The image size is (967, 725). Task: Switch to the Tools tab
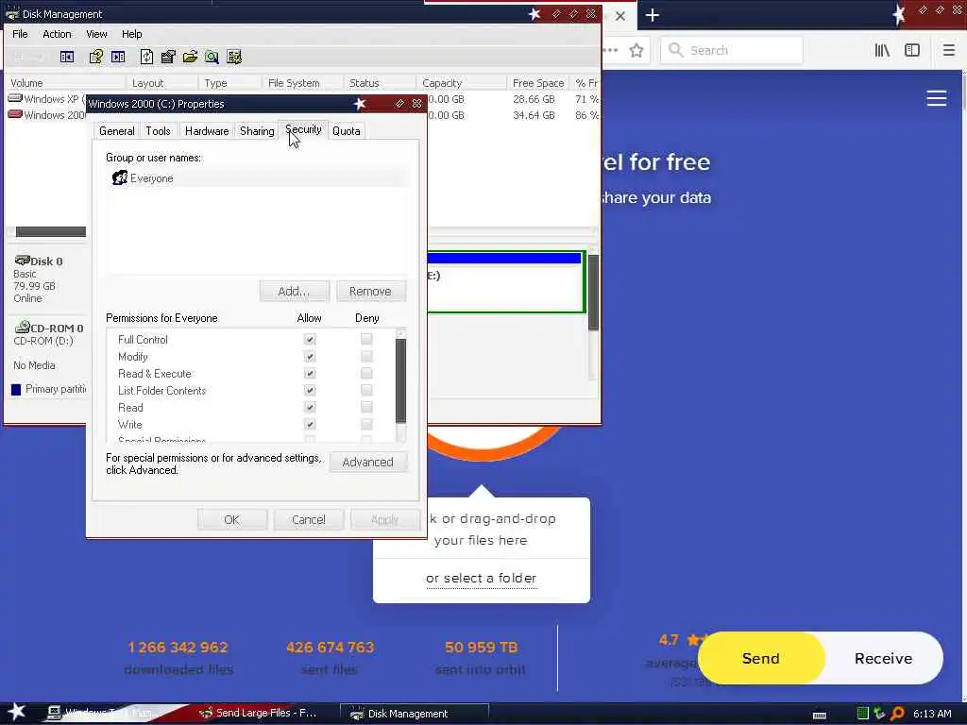coord(158,130)
